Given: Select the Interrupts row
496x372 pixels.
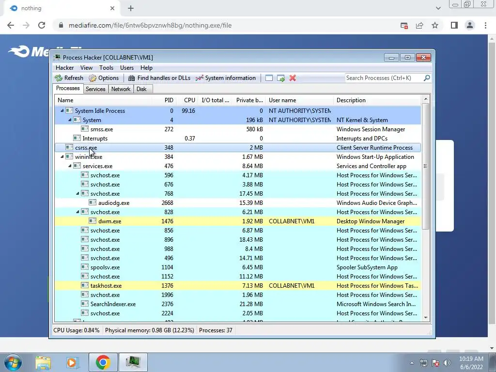Looking at the screenshot, I should pos(238,138).
